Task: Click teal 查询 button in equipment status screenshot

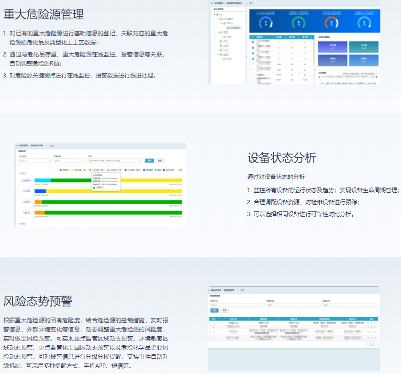Action: (x=149, y=161)
